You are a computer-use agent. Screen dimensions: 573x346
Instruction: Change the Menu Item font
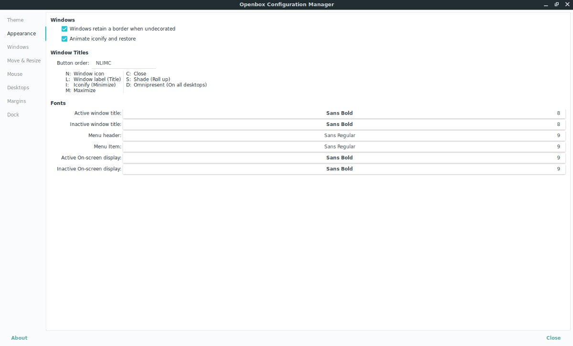[x=344, y=147]
